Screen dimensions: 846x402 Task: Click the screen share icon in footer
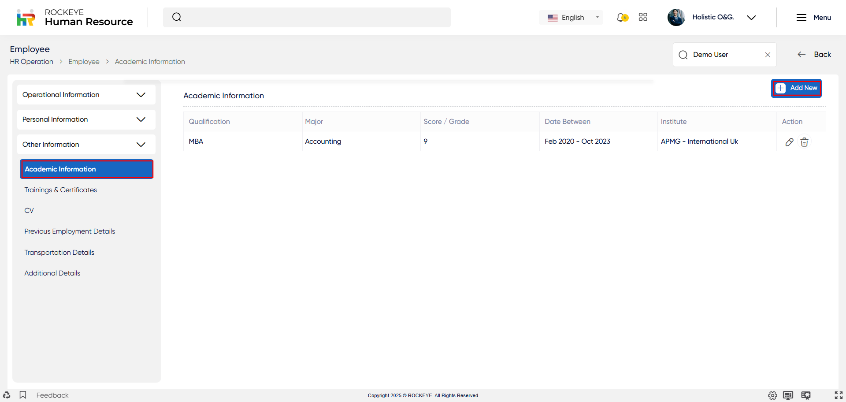click(806, 395)
